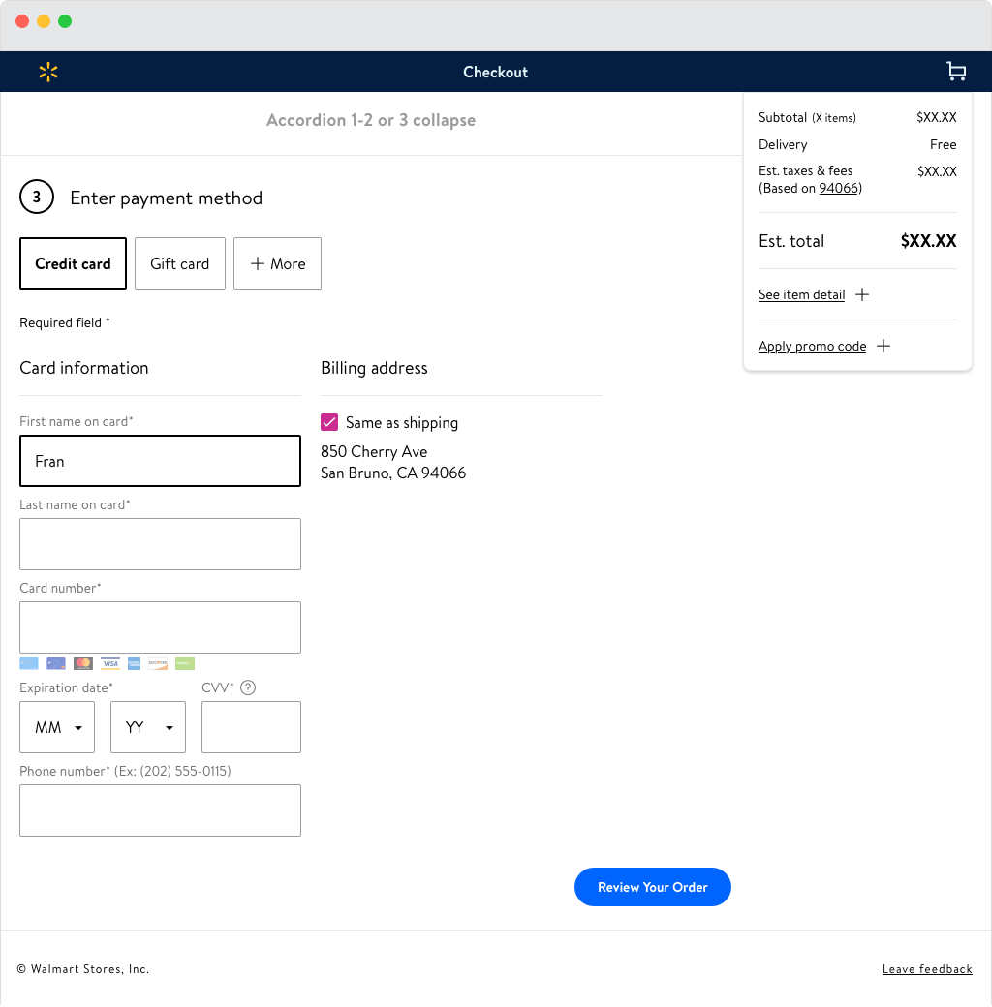Select the Credit card payment tab

pos(73,263)
